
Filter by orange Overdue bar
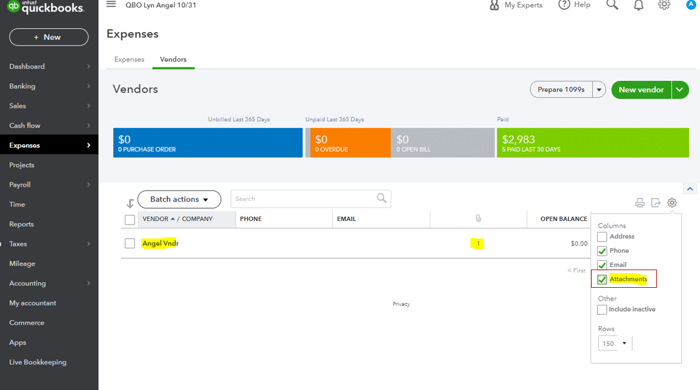coord(351,143)
